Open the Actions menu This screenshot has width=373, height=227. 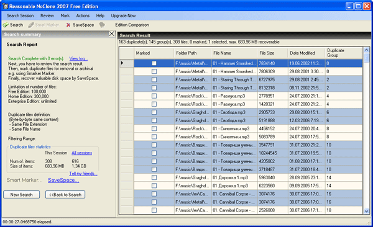pyautogui.click(x=83, y=16)
